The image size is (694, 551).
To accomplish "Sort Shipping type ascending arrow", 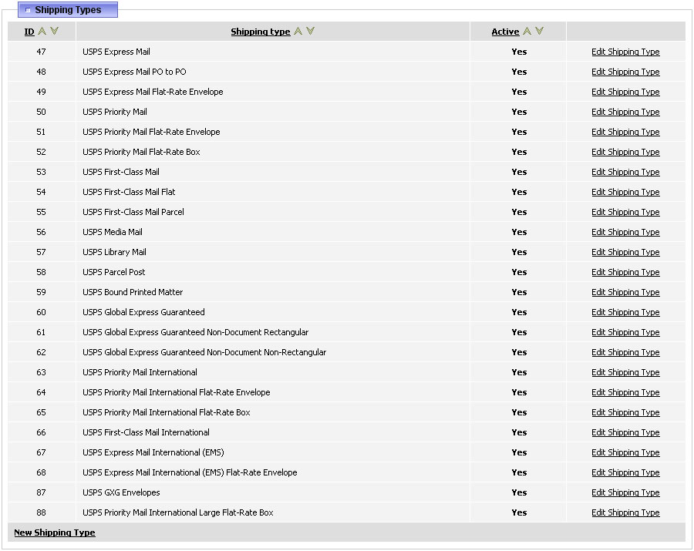I will (x=298, y=31).
